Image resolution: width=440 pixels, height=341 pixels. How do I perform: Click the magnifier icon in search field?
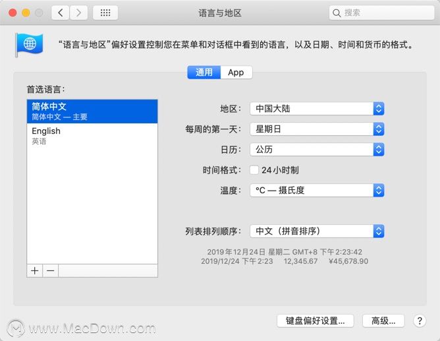coord(336,13)
